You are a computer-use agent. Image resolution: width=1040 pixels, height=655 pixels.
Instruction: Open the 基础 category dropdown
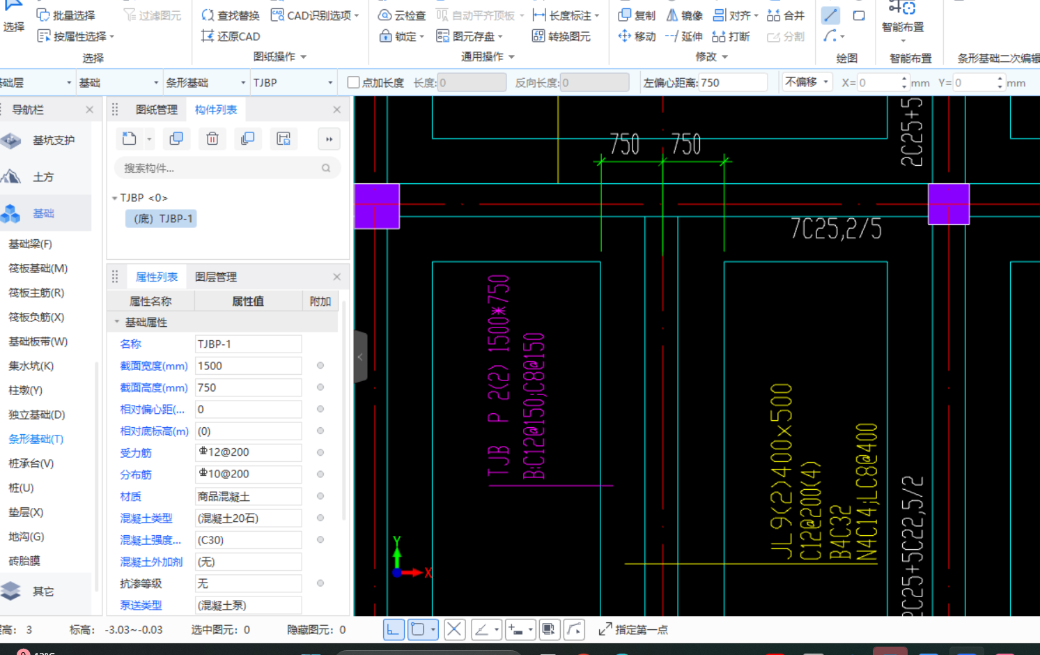pyautogui.click(x=118, y=82)
